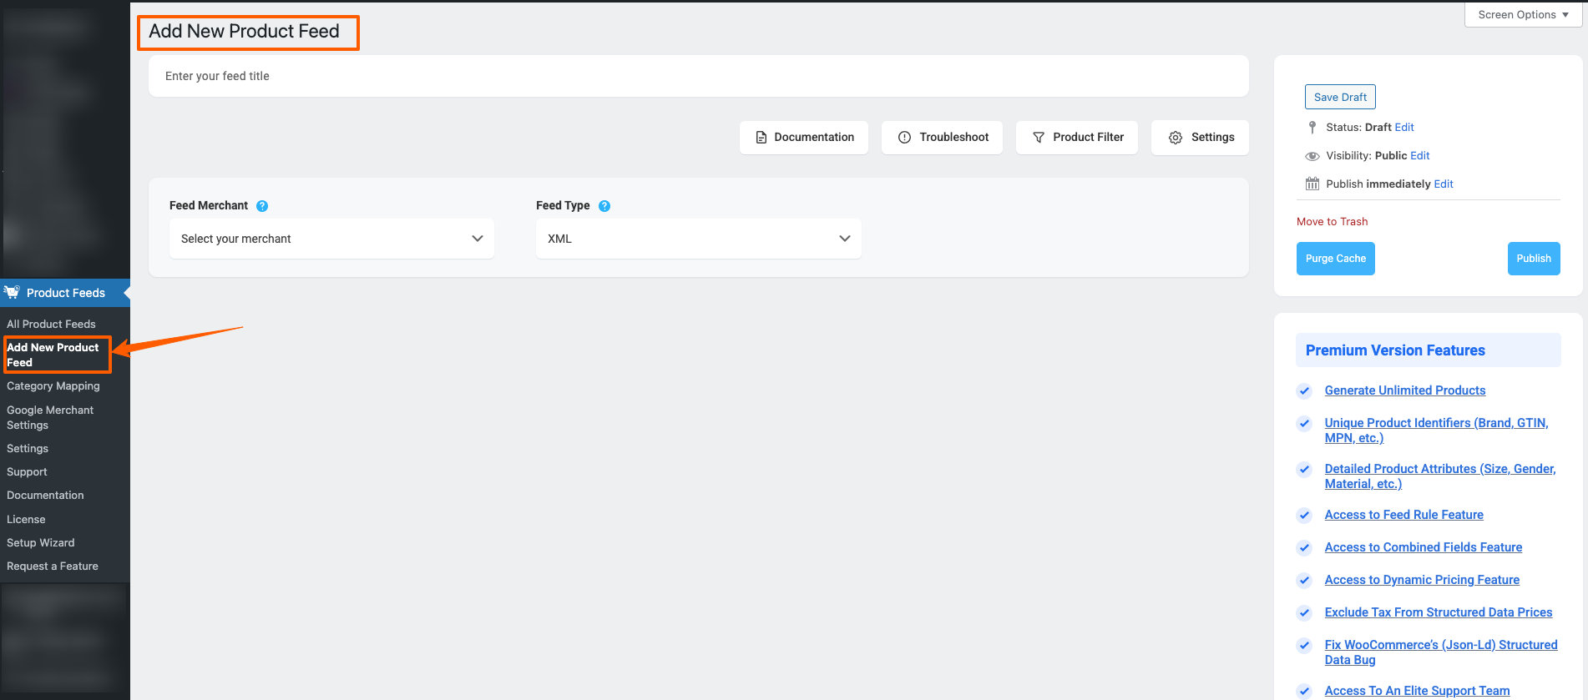Expand the Feed Type XML dropdown
The image size is (1588, 700).
coord(698,239)
